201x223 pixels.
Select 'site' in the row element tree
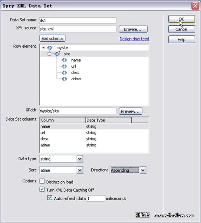click(x=67, y=54)
